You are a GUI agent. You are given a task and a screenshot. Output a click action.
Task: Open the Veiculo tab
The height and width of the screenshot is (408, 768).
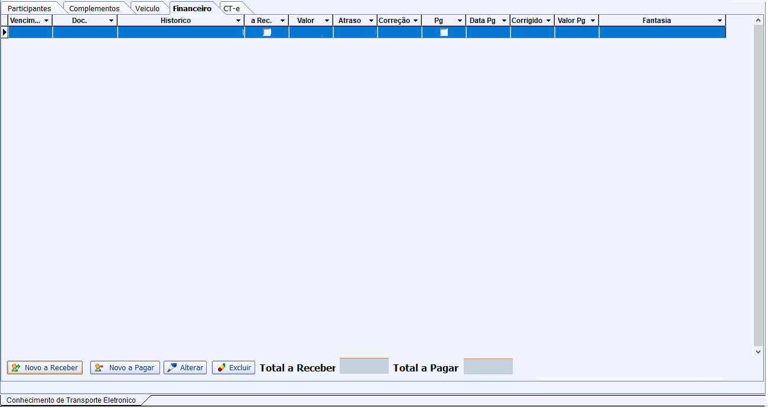(x=147, y=9)
